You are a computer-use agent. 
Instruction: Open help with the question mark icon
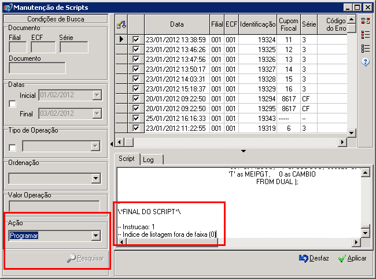pyautogui.click(x=365, y=63)
